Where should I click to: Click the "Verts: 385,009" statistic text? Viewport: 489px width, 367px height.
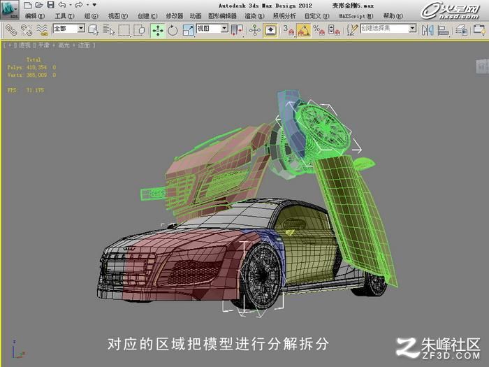(27, 75)
